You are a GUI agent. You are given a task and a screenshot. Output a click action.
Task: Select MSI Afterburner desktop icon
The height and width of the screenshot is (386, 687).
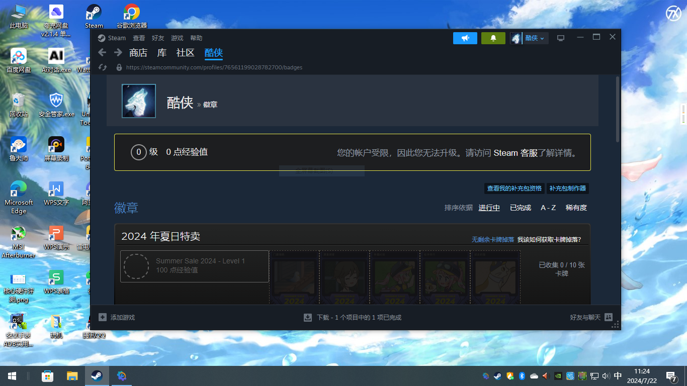pyautogui.click(x=19, y=242)
